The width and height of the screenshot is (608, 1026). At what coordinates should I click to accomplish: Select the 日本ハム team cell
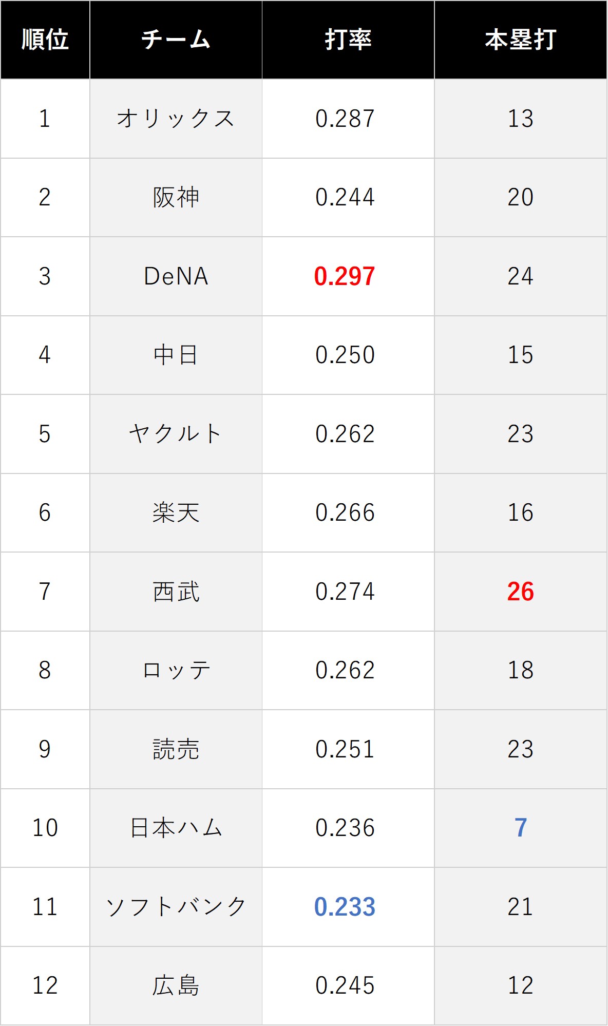pos(176,828)
